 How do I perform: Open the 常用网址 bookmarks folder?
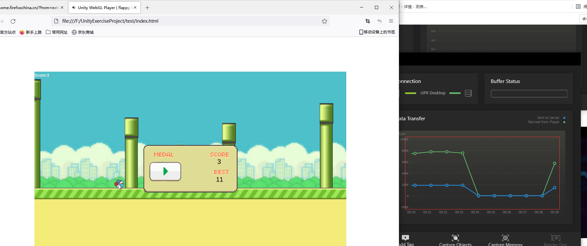tap(57, 32)
